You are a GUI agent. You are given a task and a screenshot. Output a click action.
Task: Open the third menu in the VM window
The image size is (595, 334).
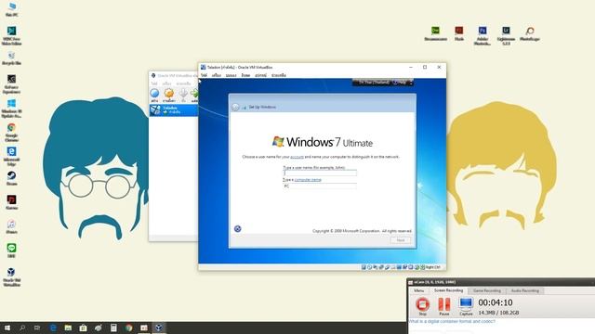coord(231,75)
